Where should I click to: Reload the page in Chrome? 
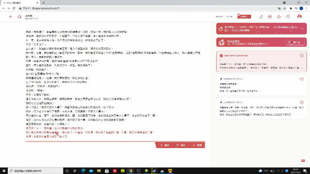coord(14,8)
